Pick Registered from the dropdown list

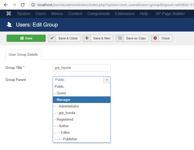81,120
